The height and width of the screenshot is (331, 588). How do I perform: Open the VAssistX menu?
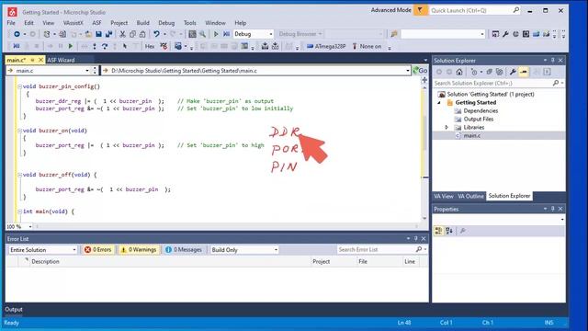(x=73, y=23)
